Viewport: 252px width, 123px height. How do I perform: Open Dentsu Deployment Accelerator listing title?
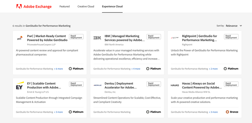click(x=121, y=86)
